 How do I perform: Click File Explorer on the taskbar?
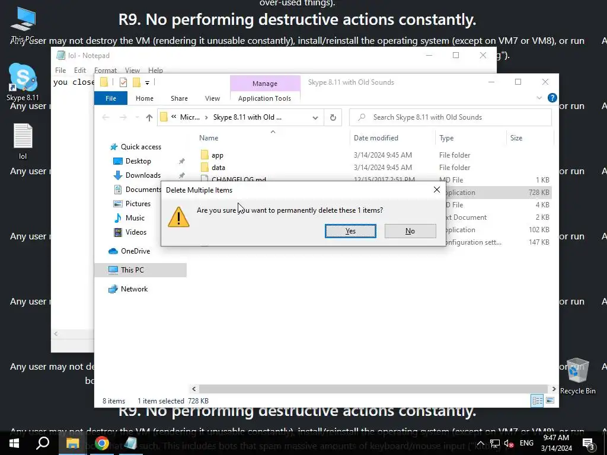[72, 443]
